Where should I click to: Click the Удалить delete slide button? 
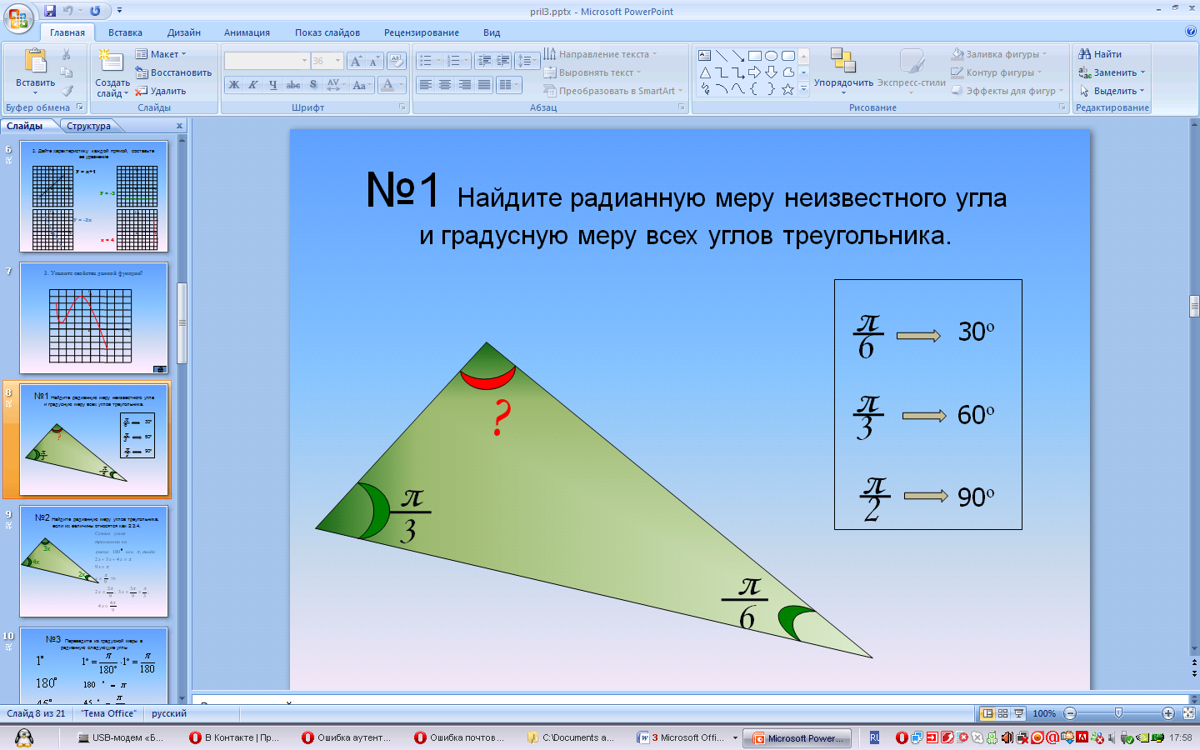click(161, 91)
